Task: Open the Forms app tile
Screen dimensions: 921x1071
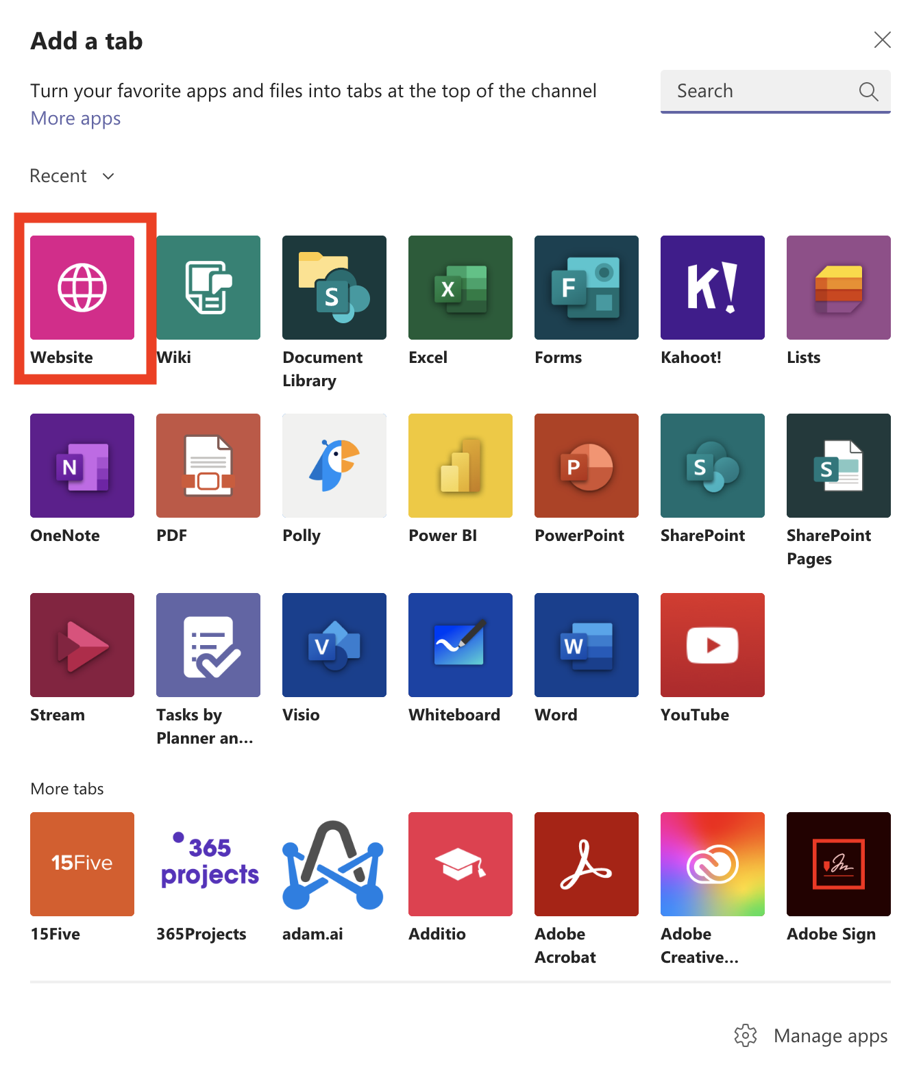Action: click(x=587, y=288)
